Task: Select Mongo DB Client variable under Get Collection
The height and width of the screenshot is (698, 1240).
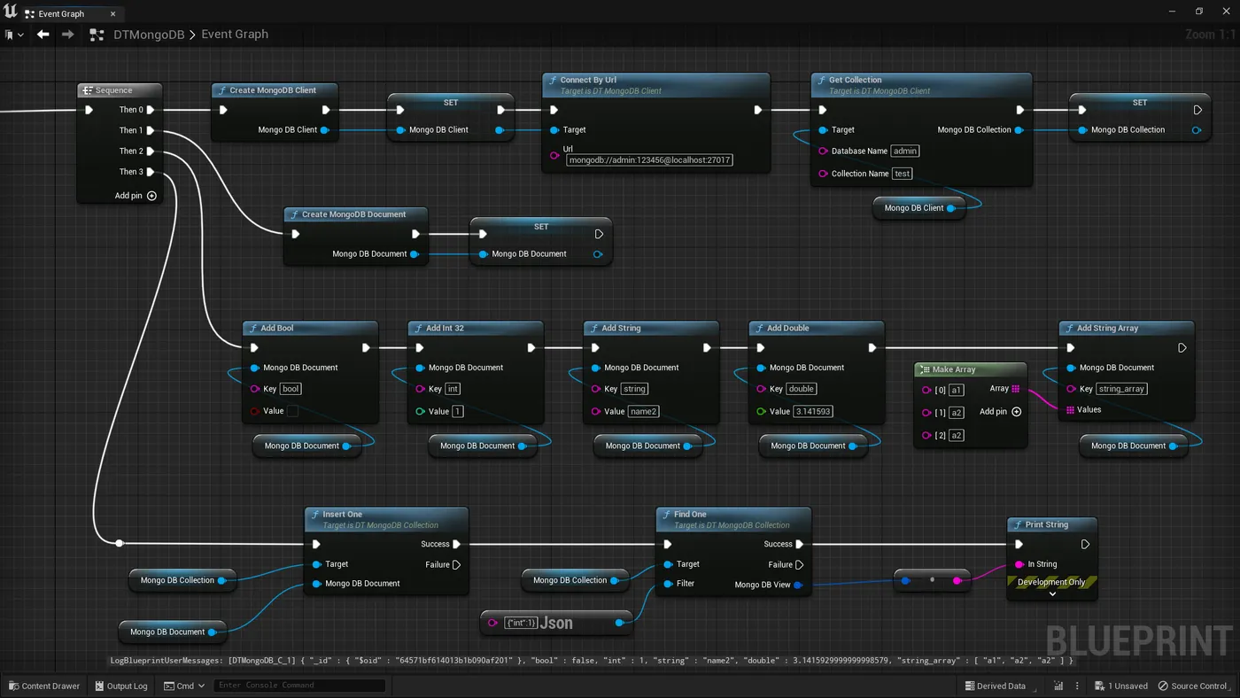Action: coord(919,208)
